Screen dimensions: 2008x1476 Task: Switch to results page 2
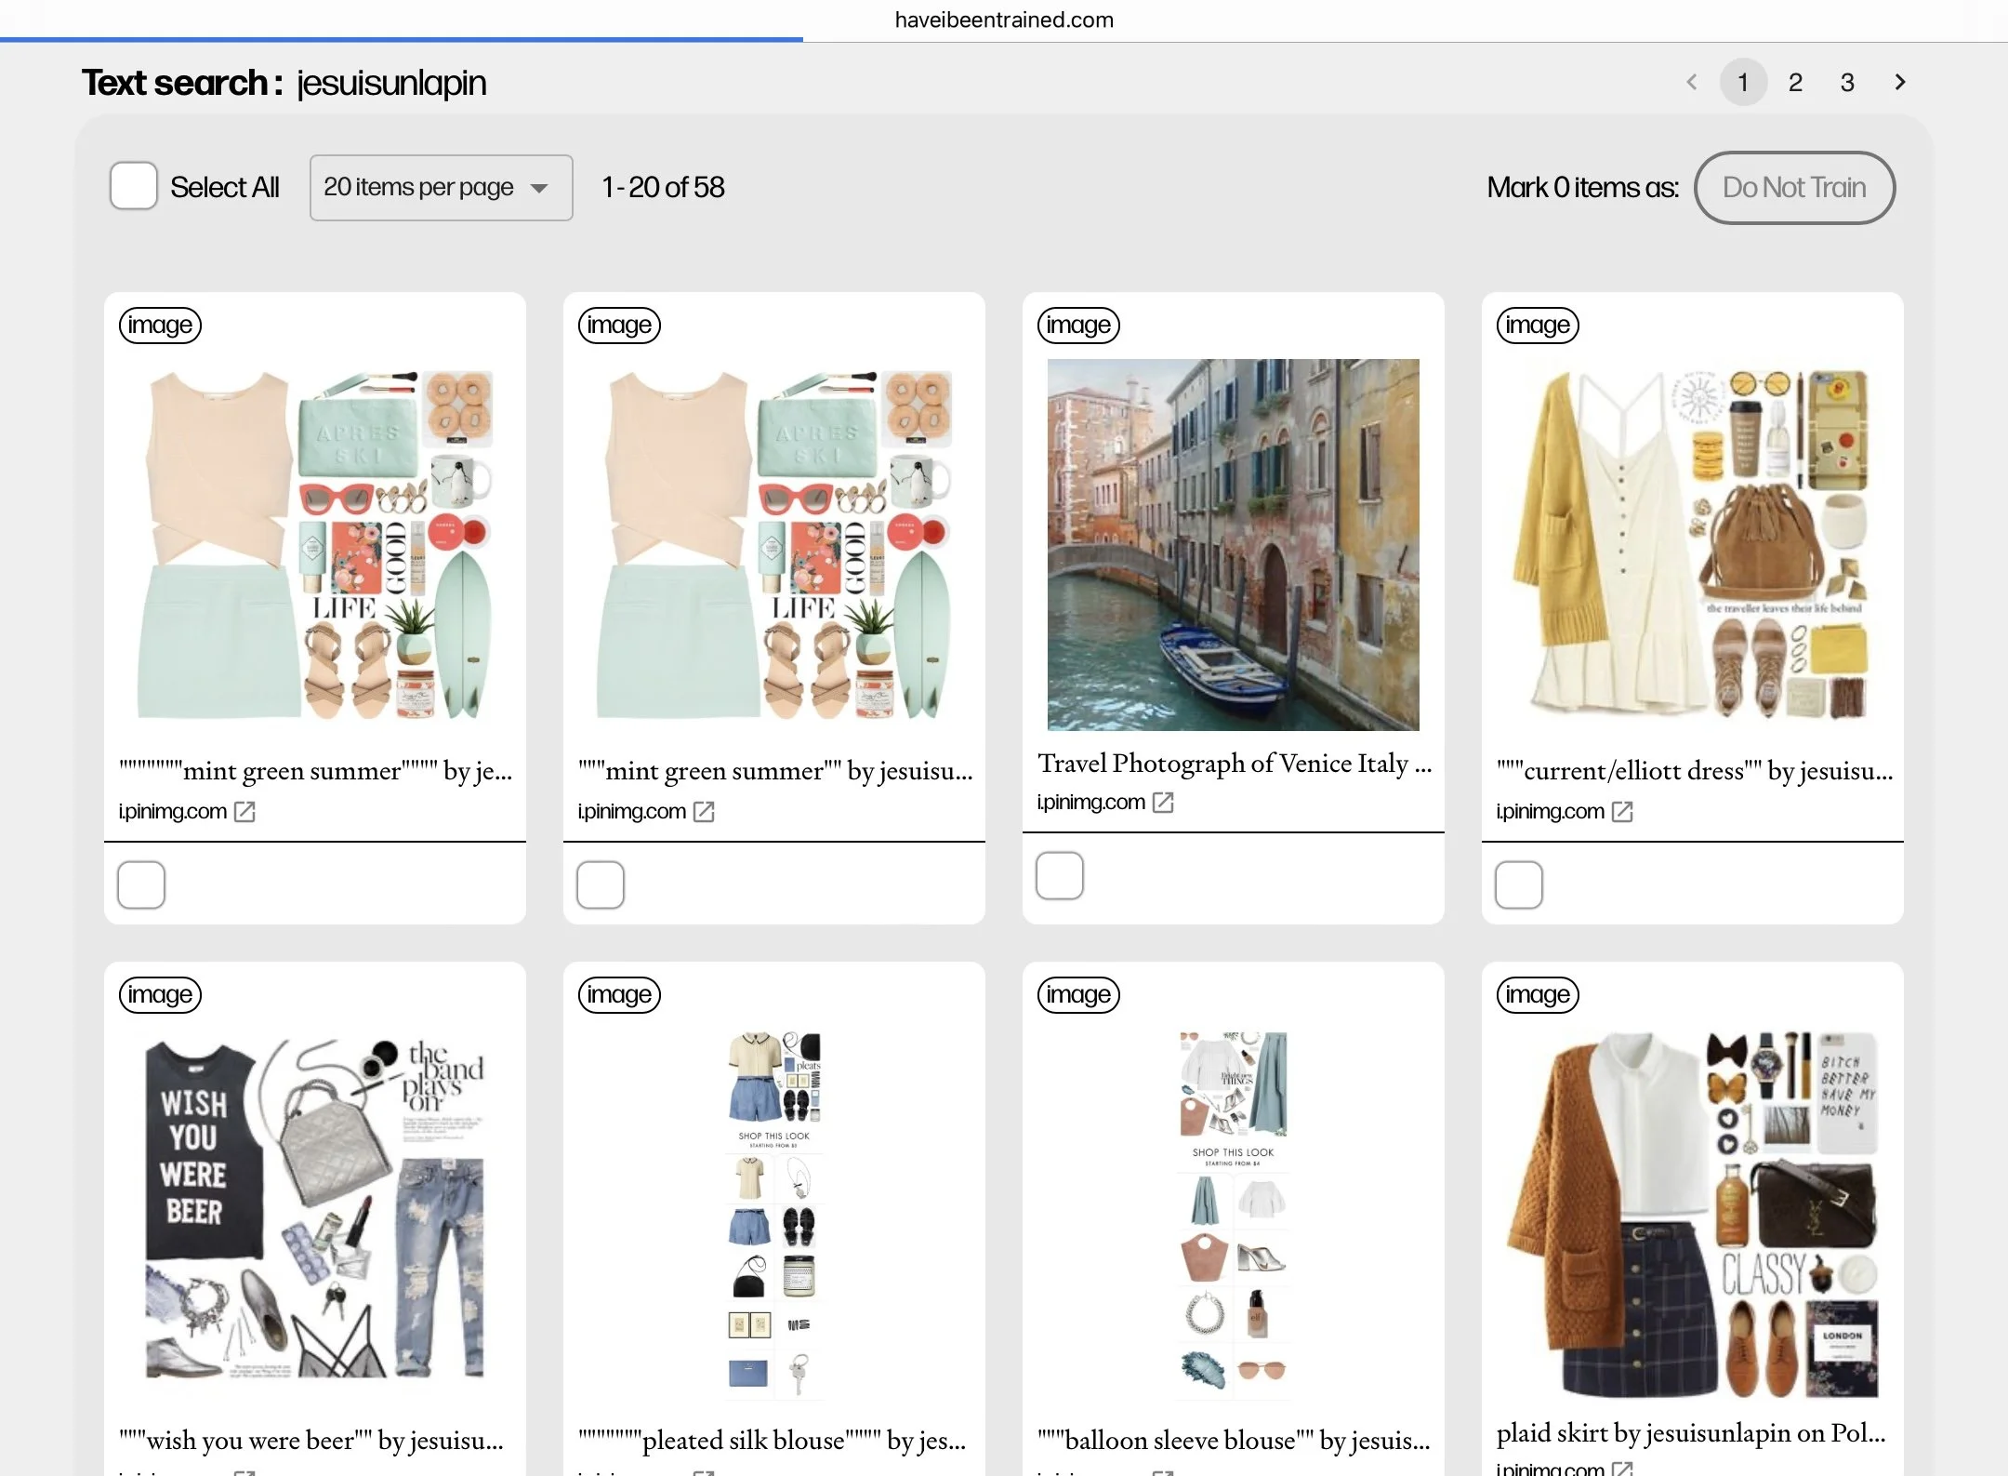tap(1795, 83)
